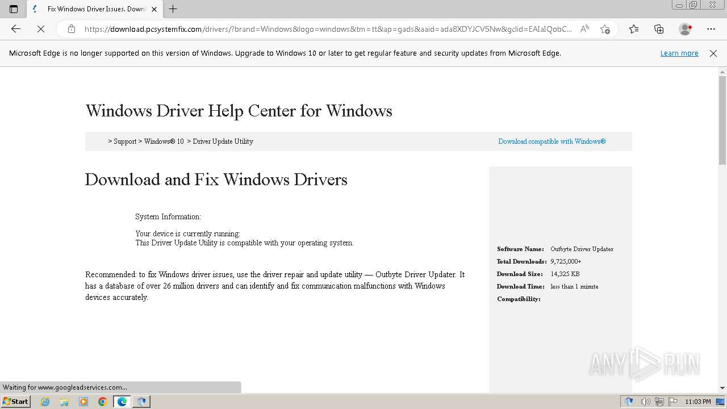Open the Windows Start menu

tap(15, 402)
